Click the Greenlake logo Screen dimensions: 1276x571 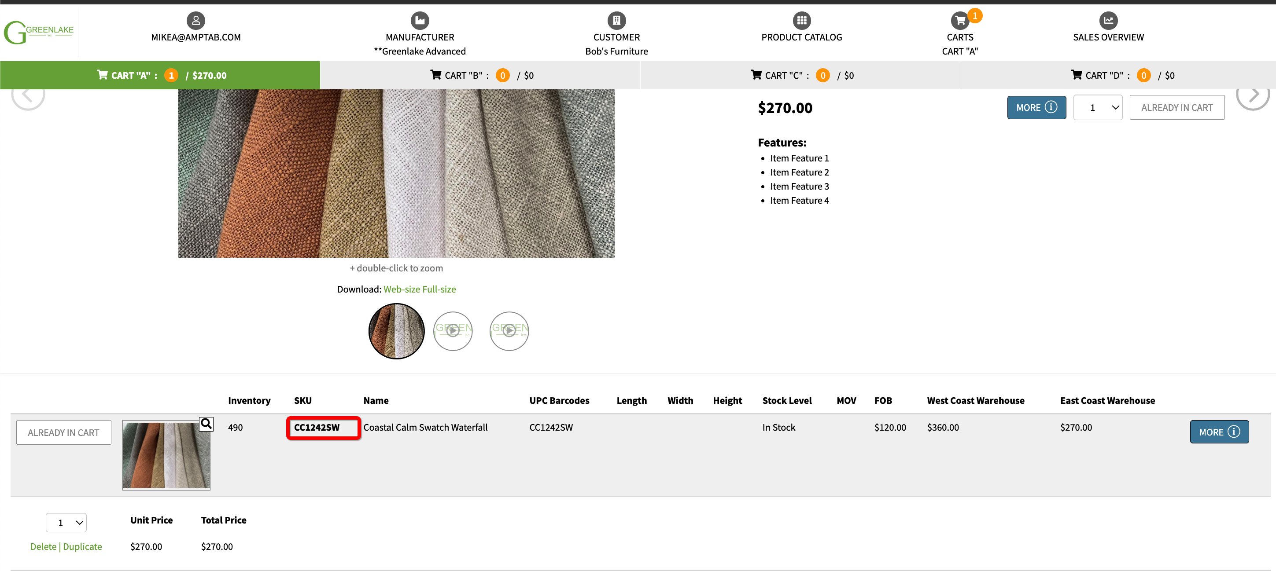pos(39,32)
